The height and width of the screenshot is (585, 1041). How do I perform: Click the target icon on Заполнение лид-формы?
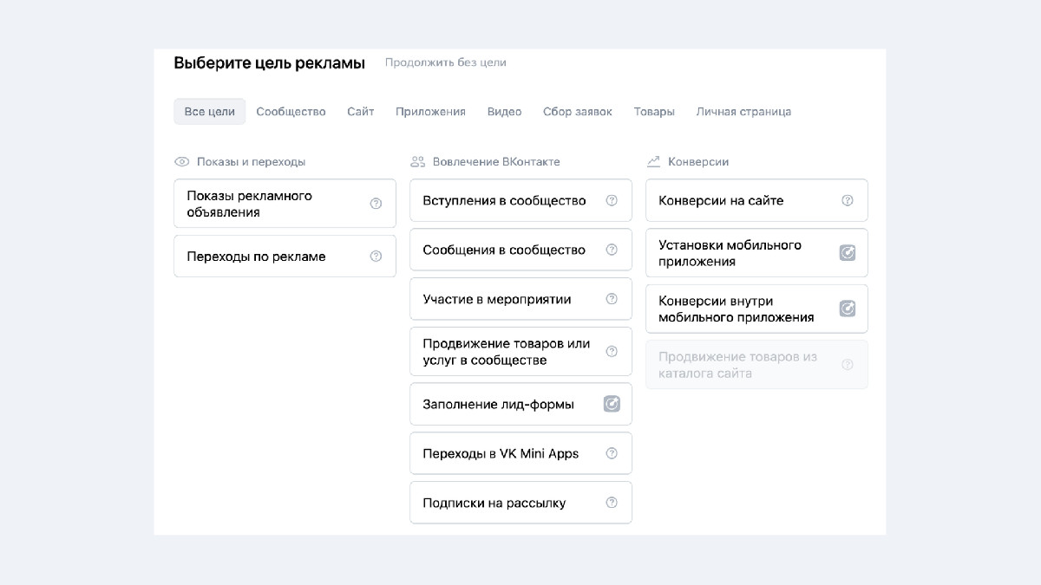612,404
